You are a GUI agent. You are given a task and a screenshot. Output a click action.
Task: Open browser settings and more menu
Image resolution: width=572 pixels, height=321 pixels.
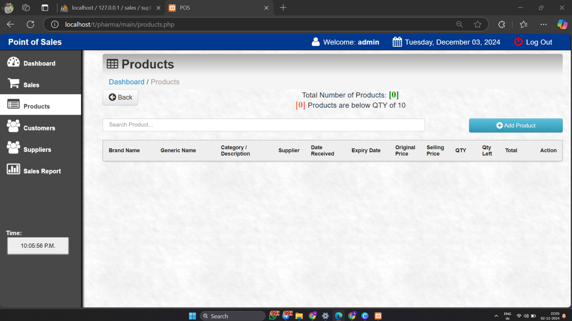[x=543, y=25]
